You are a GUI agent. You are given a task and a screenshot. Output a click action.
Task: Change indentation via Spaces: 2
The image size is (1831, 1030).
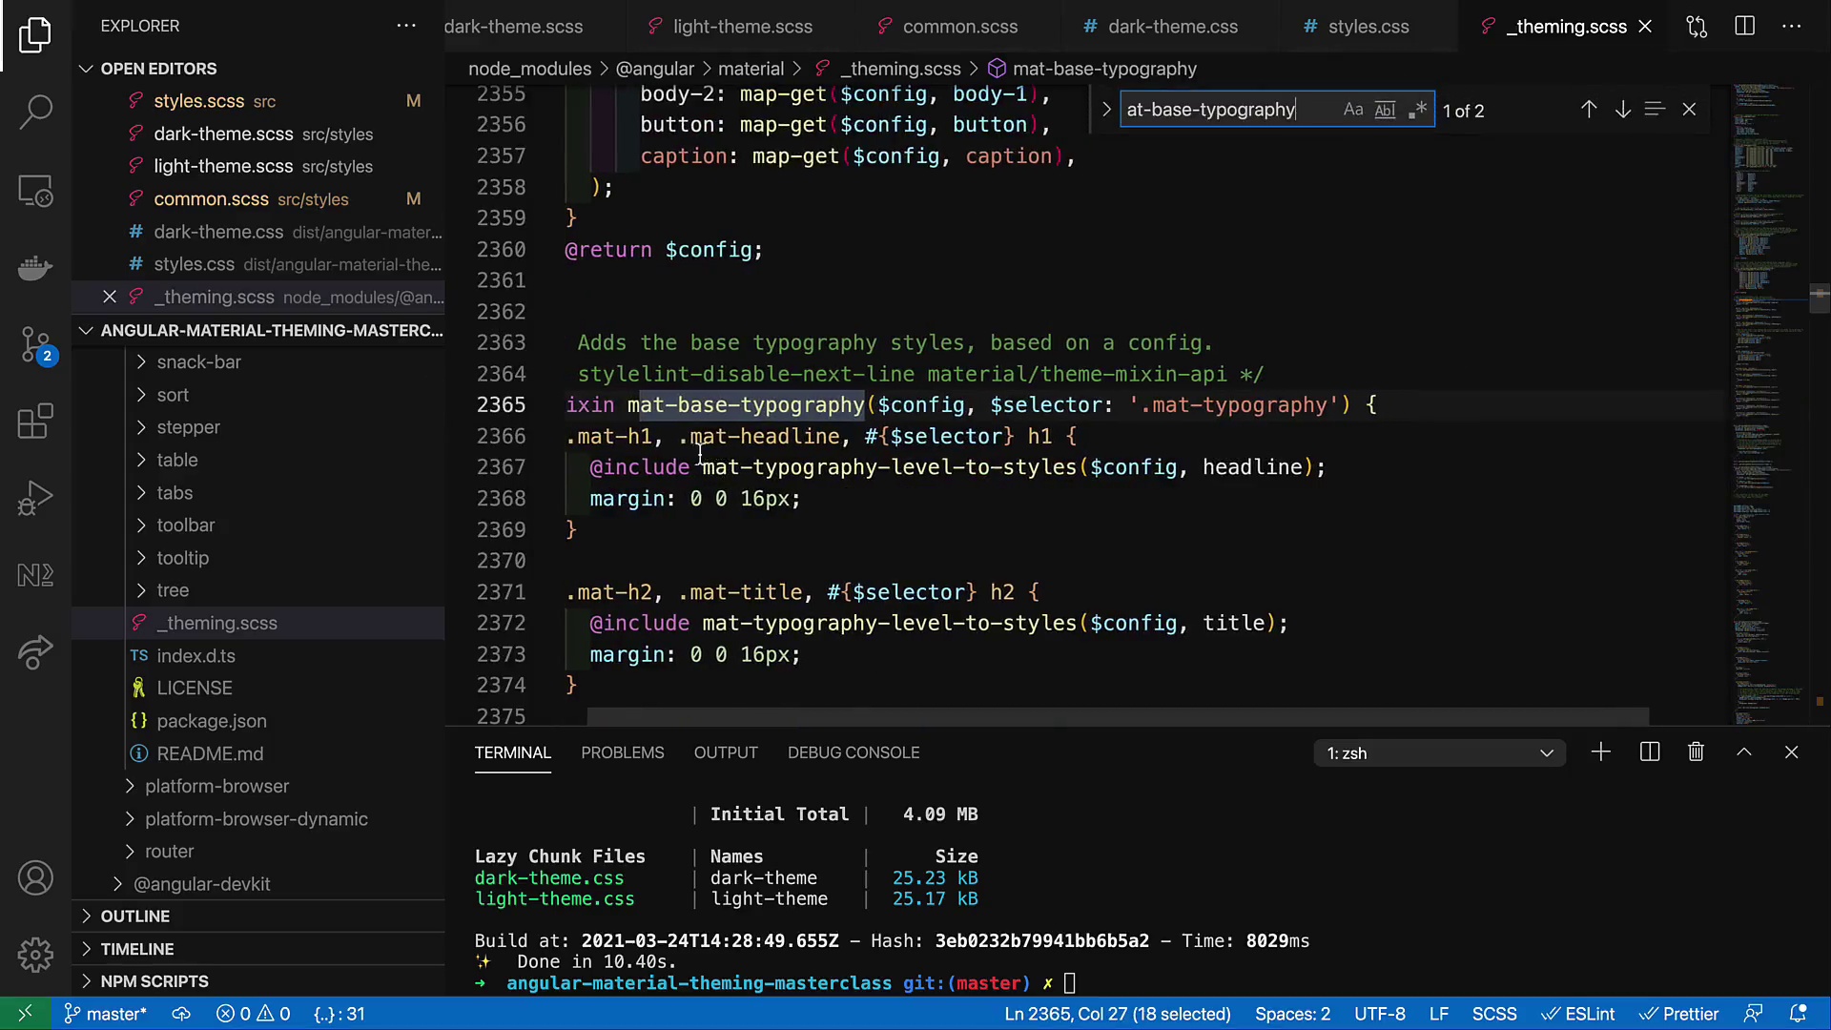click(1292, 1014)
